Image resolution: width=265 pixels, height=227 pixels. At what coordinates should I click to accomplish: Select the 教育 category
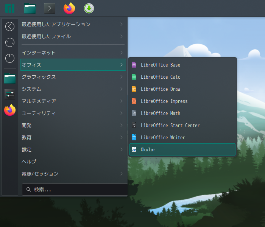point(73,137)
